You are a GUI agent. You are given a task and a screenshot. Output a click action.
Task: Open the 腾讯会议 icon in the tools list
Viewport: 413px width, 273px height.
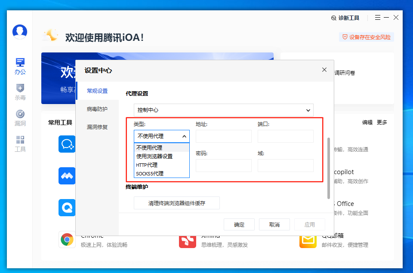(67, 176)
